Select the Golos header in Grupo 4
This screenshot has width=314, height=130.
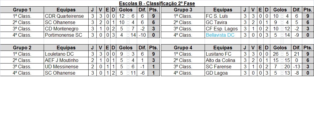pos(280,48)
